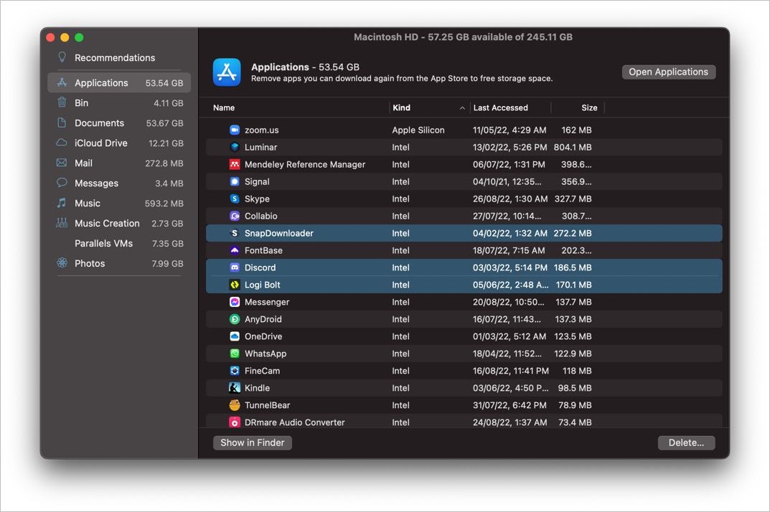Click the green zoom window button
The width and height of the screenshot is (770, 512).
click(x=79, y=37)
